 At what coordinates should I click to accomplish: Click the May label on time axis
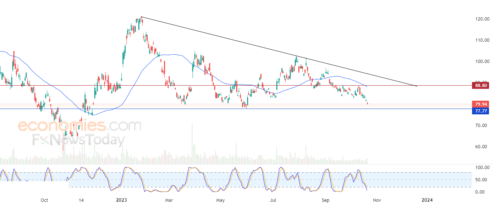coord(220,200)
